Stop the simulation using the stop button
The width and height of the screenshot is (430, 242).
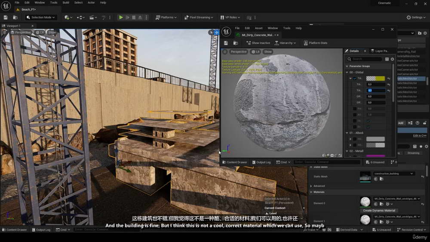[134, 17]
